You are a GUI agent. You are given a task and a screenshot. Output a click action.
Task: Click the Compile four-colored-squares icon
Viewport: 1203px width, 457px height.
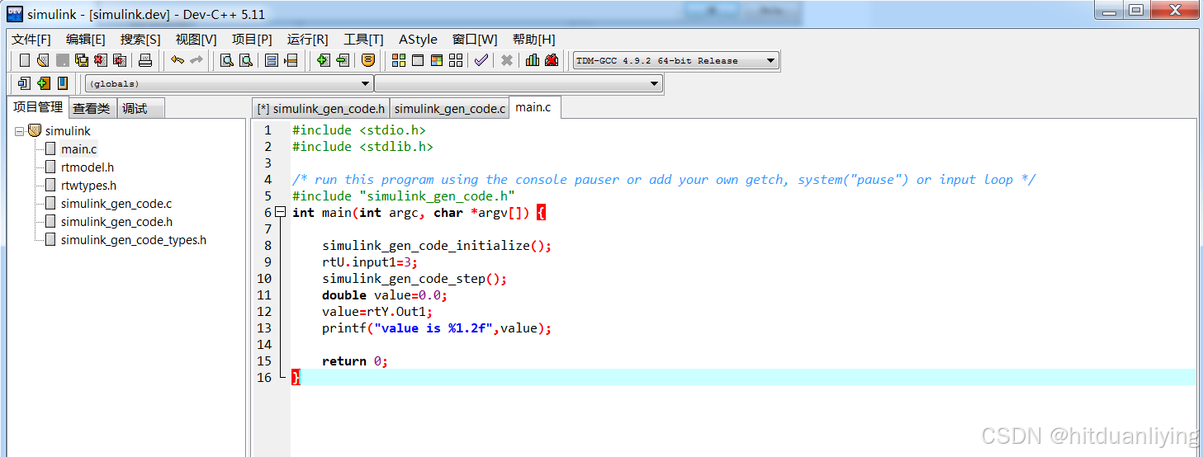click(x=399, y=60)
